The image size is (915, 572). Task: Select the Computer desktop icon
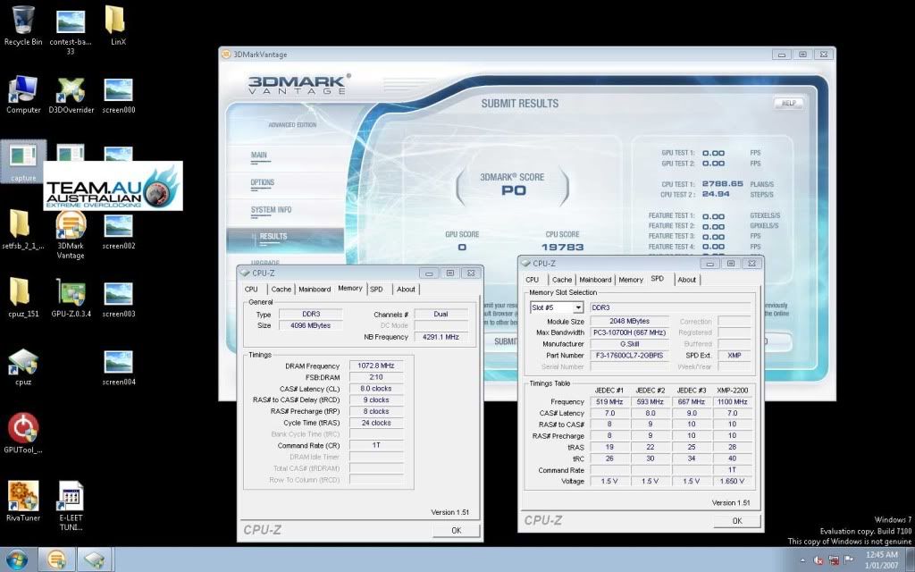pyautogui.click(x=23, y=94)
